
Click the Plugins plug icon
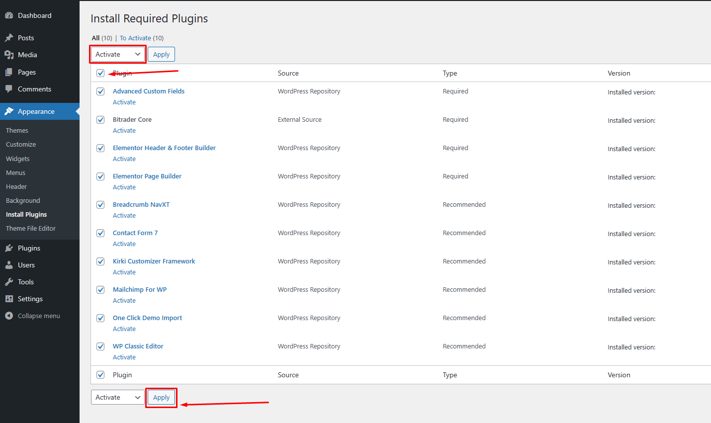coord(9,248)
